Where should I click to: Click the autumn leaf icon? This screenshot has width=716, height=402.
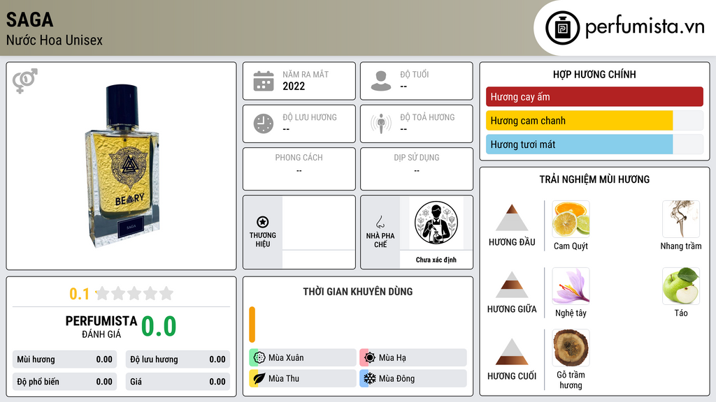pos(259,379)
